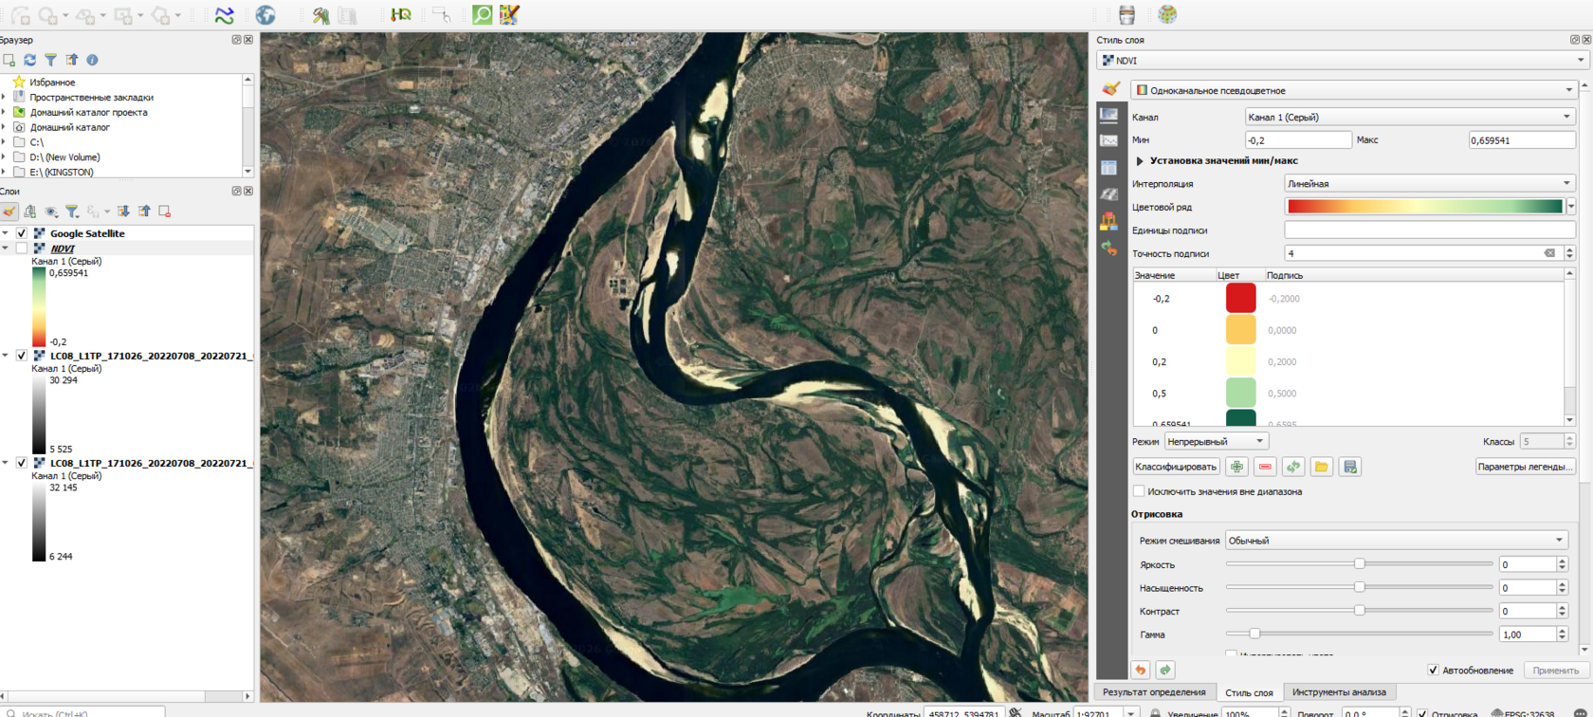Select 'Избранное' in the Browser tree
This screenshot has height=717, width=1593.
52,83
